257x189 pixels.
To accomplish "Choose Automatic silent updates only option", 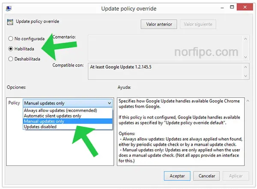I will click(x=68, y=116).
